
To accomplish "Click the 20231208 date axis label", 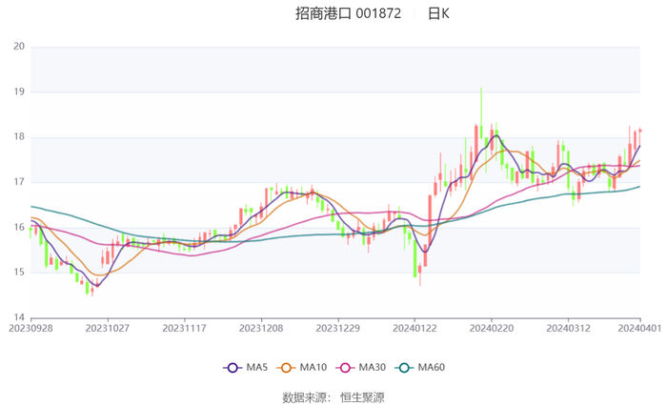I will point(261,329).
